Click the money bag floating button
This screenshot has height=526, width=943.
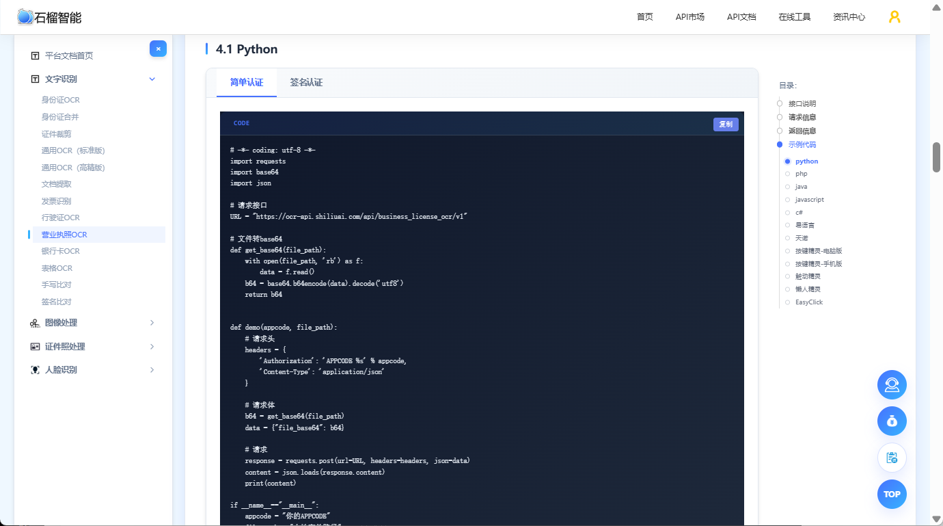pyautogui.click(x=892, y=421)
